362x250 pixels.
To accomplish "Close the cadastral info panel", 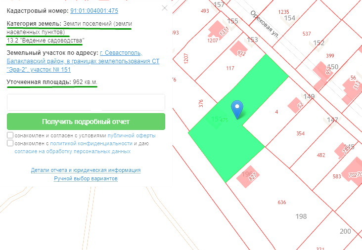I will pyautogui.click(x=165, y=8).
